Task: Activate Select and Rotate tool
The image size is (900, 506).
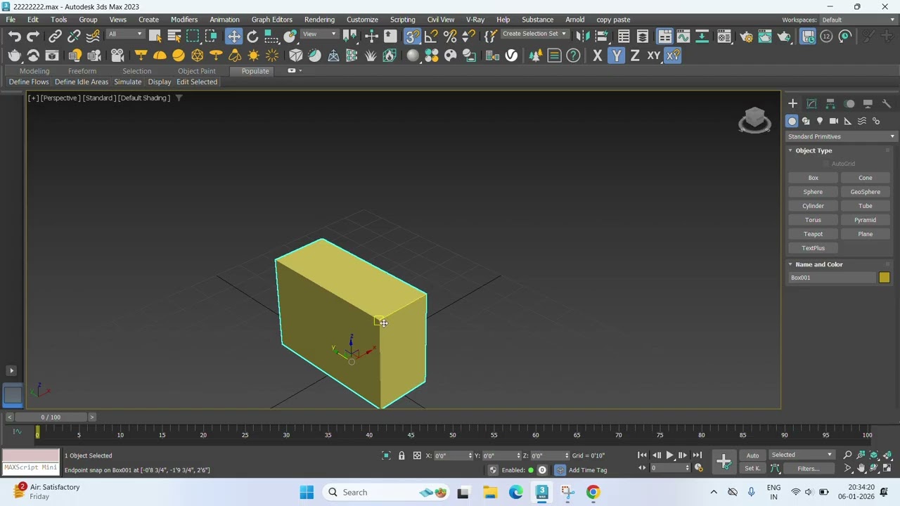Action: [252, 37]
